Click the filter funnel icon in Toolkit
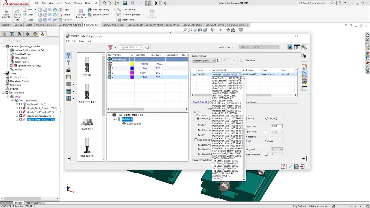370x208 pixels. (110, 47)
